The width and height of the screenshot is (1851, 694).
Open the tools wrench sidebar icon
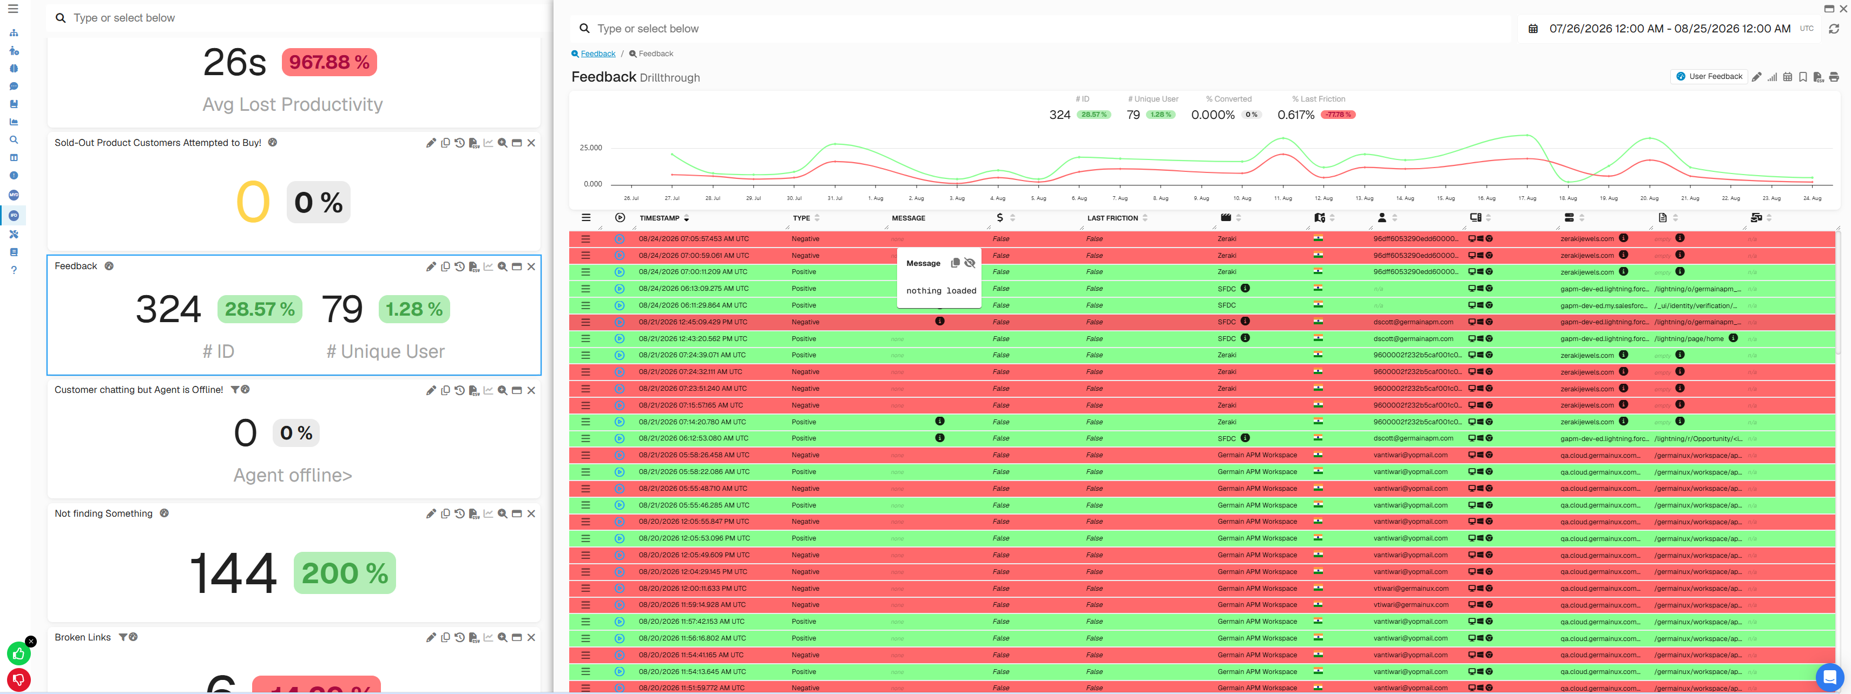click(x=14, y=235)
